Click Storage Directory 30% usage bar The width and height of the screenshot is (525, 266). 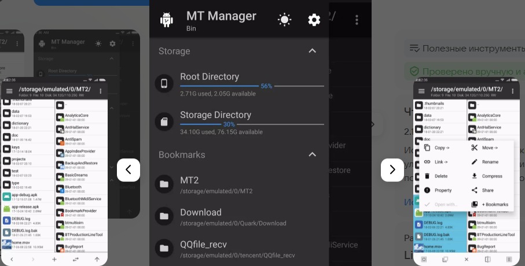click(x=252, y=124)
